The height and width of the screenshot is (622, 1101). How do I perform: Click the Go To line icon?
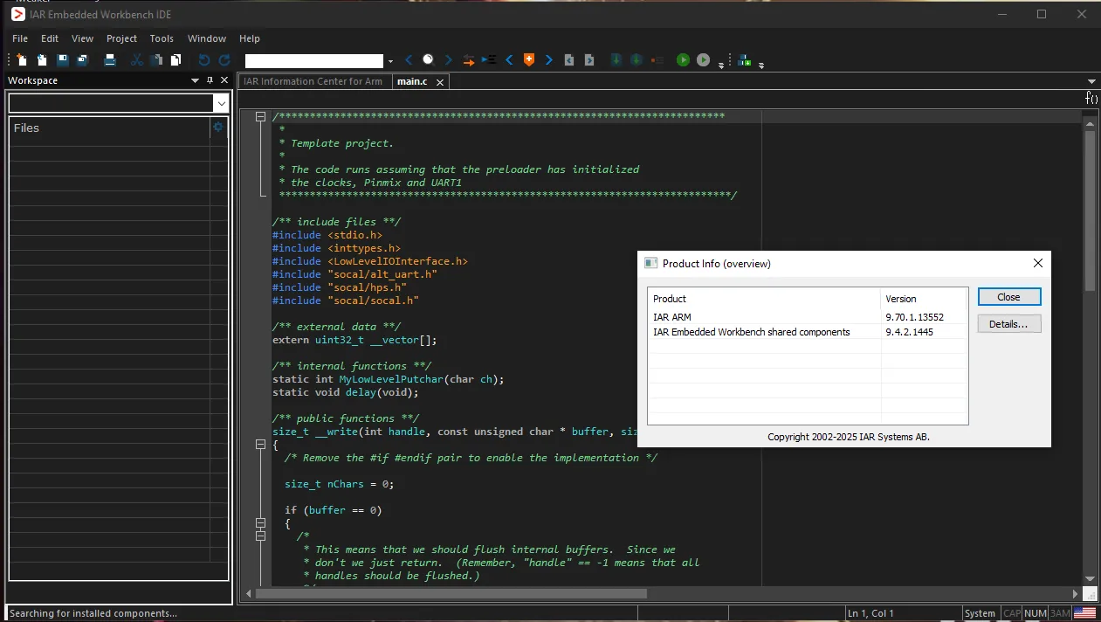[489, 60]
